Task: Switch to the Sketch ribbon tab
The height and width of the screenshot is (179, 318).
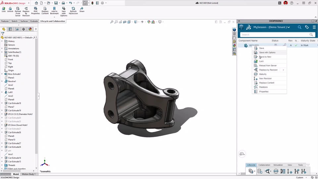Action: (14, 21)
